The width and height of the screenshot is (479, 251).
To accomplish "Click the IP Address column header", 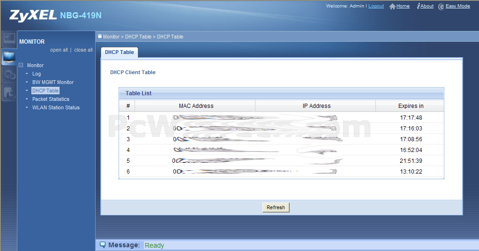I will [316, 106].
